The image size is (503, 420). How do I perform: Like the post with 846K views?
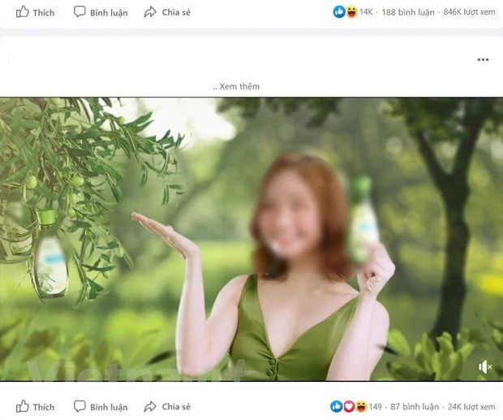pos(36,12)
